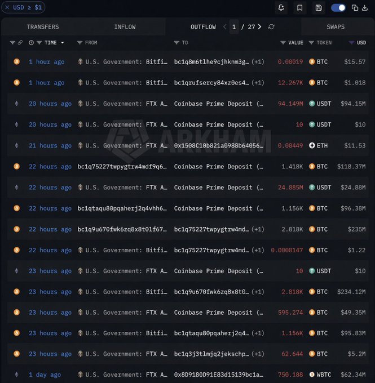Viewport: 375px width, 383px height.
Task: Click the 24.885M USDT value
Action: point(290,188)
